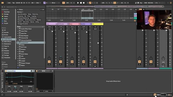Click the Tap tempo button
Image resolution: width=173 pixels, height=97 pixels.
coord(14,3)
